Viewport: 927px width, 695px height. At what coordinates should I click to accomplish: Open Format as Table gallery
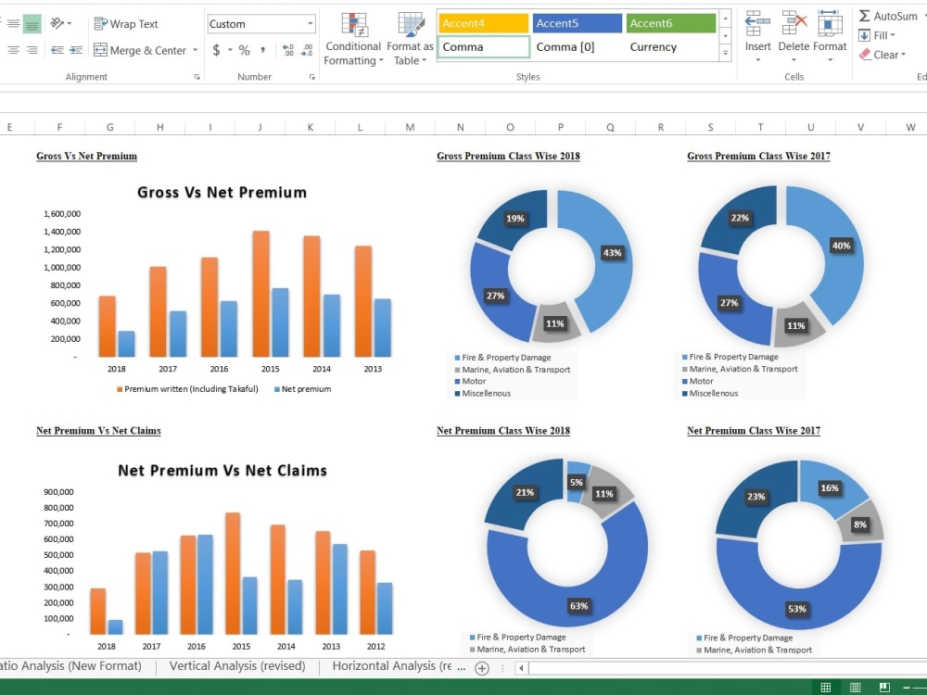pyautogui.click(x=410, y=39)
